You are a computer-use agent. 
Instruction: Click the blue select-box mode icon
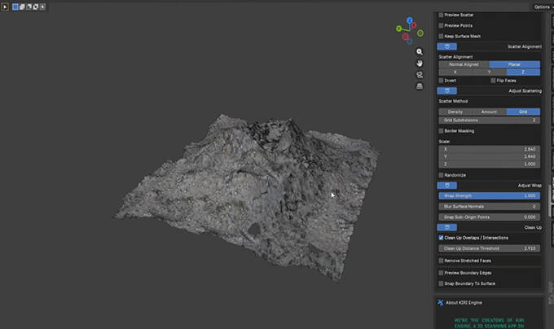click(15, 7)
